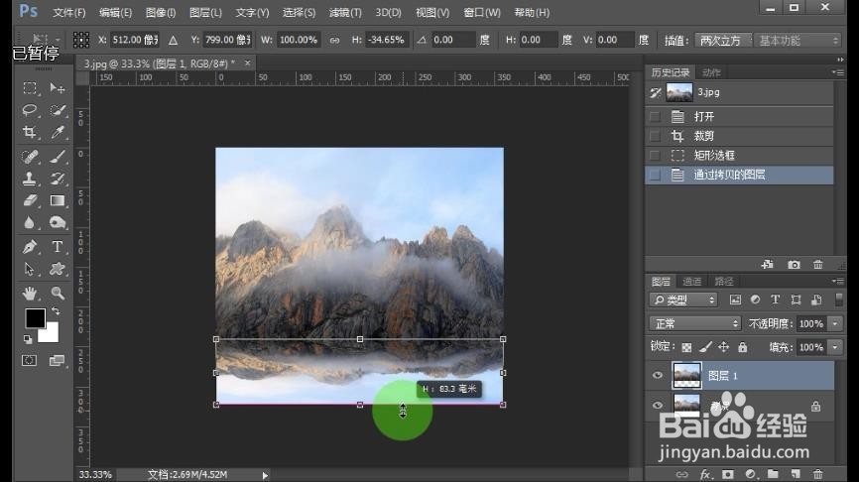The width and height of the screenshot is (859, 482).
Task: Open the 图像(I) menu
Action: pyautogui.click(x=161, y=13)
